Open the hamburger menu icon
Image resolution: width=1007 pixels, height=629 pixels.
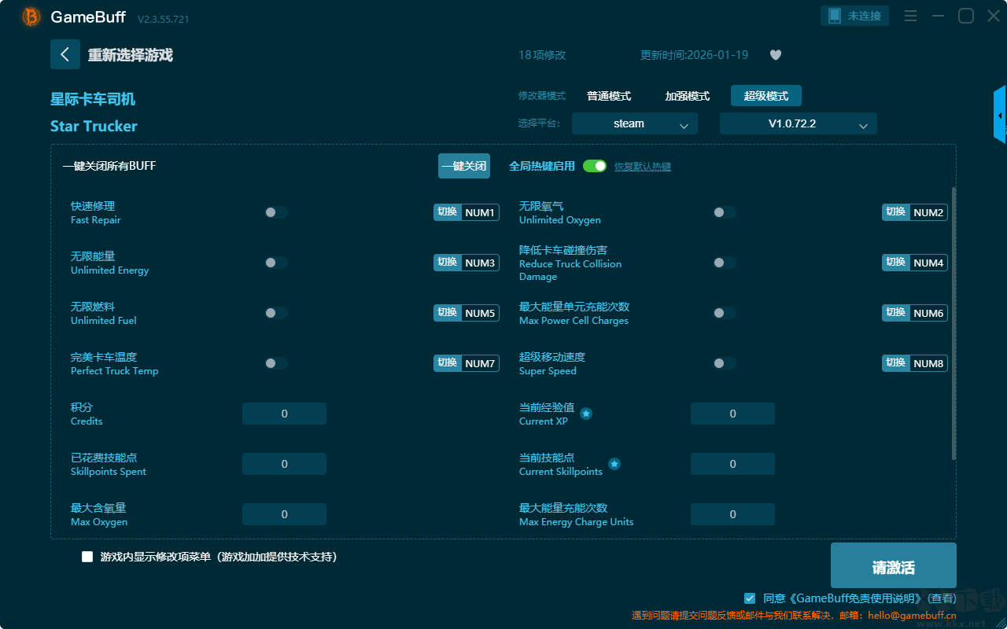910,16
